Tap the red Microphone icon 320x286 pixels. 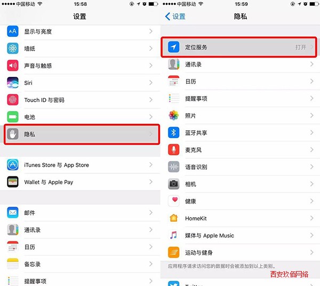[174, 149]
